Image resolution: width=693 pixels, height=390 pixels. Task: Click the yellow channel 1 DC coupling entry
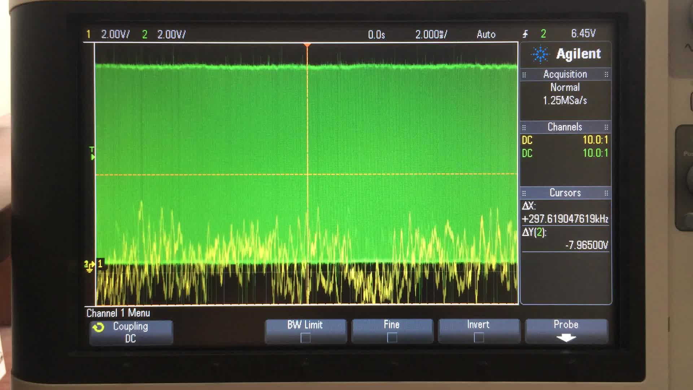[527, 140]
